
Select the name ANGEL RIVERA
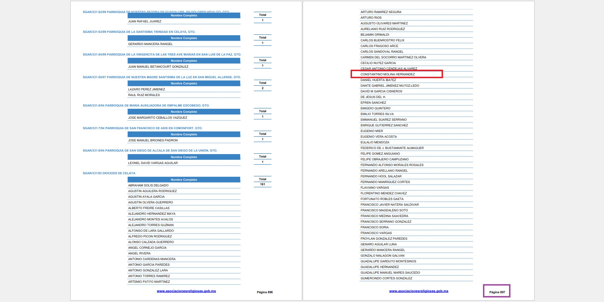pos(139,253)
